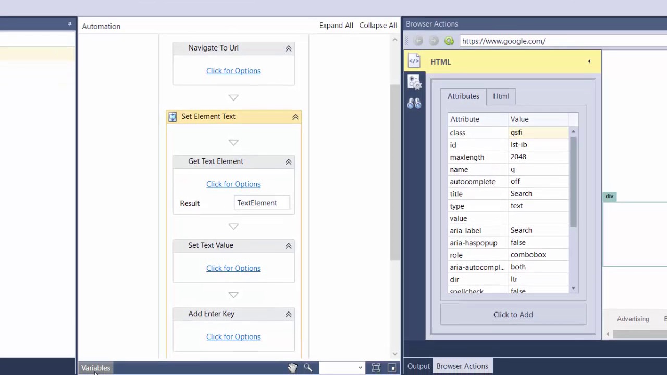Click the title attribute row
This screenshot has height=375, width=667.
(x=508, y=194)
